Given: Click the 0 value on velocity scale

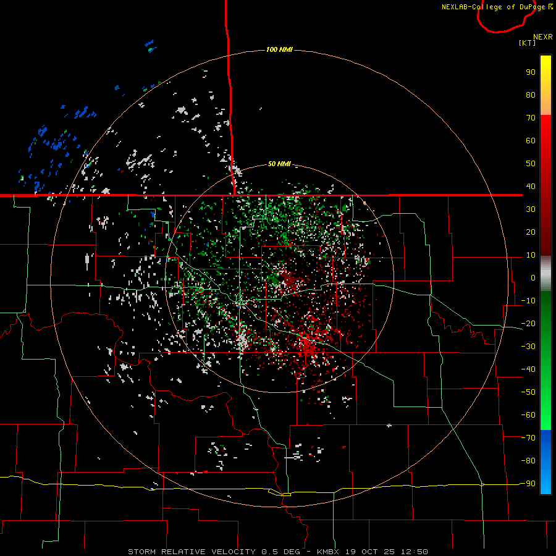Looking at the screenshot, I should 533,277.
